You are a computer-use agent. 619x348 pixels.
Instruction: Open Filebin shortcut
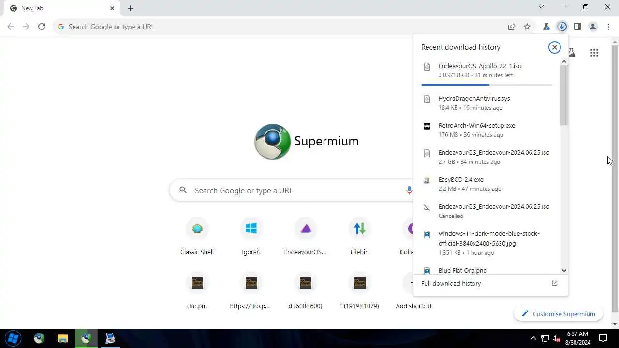(x=359, y=237)
